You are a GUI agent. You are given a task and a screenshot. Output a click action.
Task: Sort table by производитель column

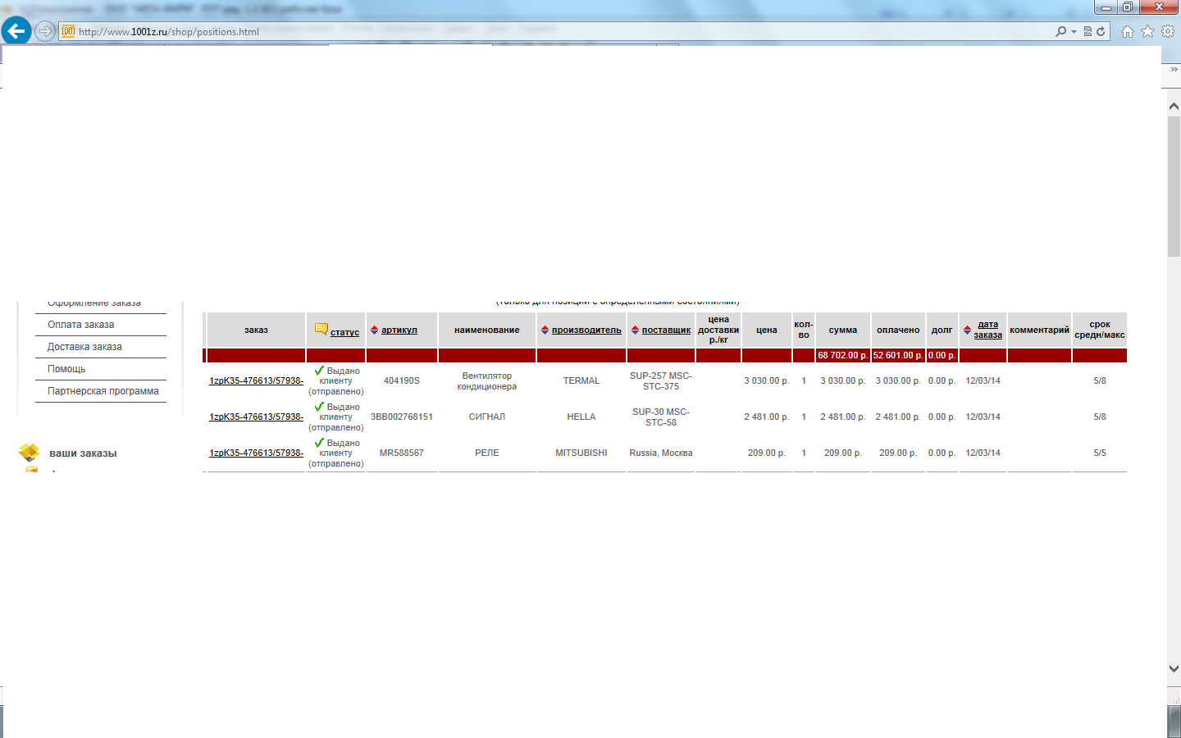coord(586,330)
